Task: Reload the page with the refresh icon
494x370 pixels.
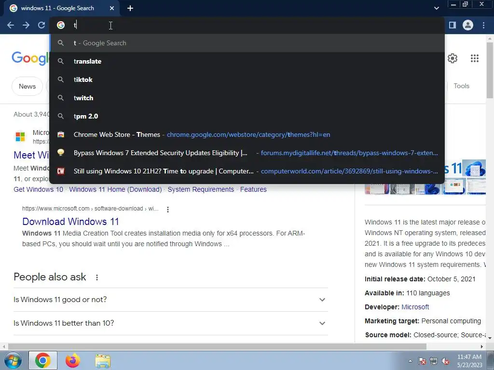Action: pos(41,25)
